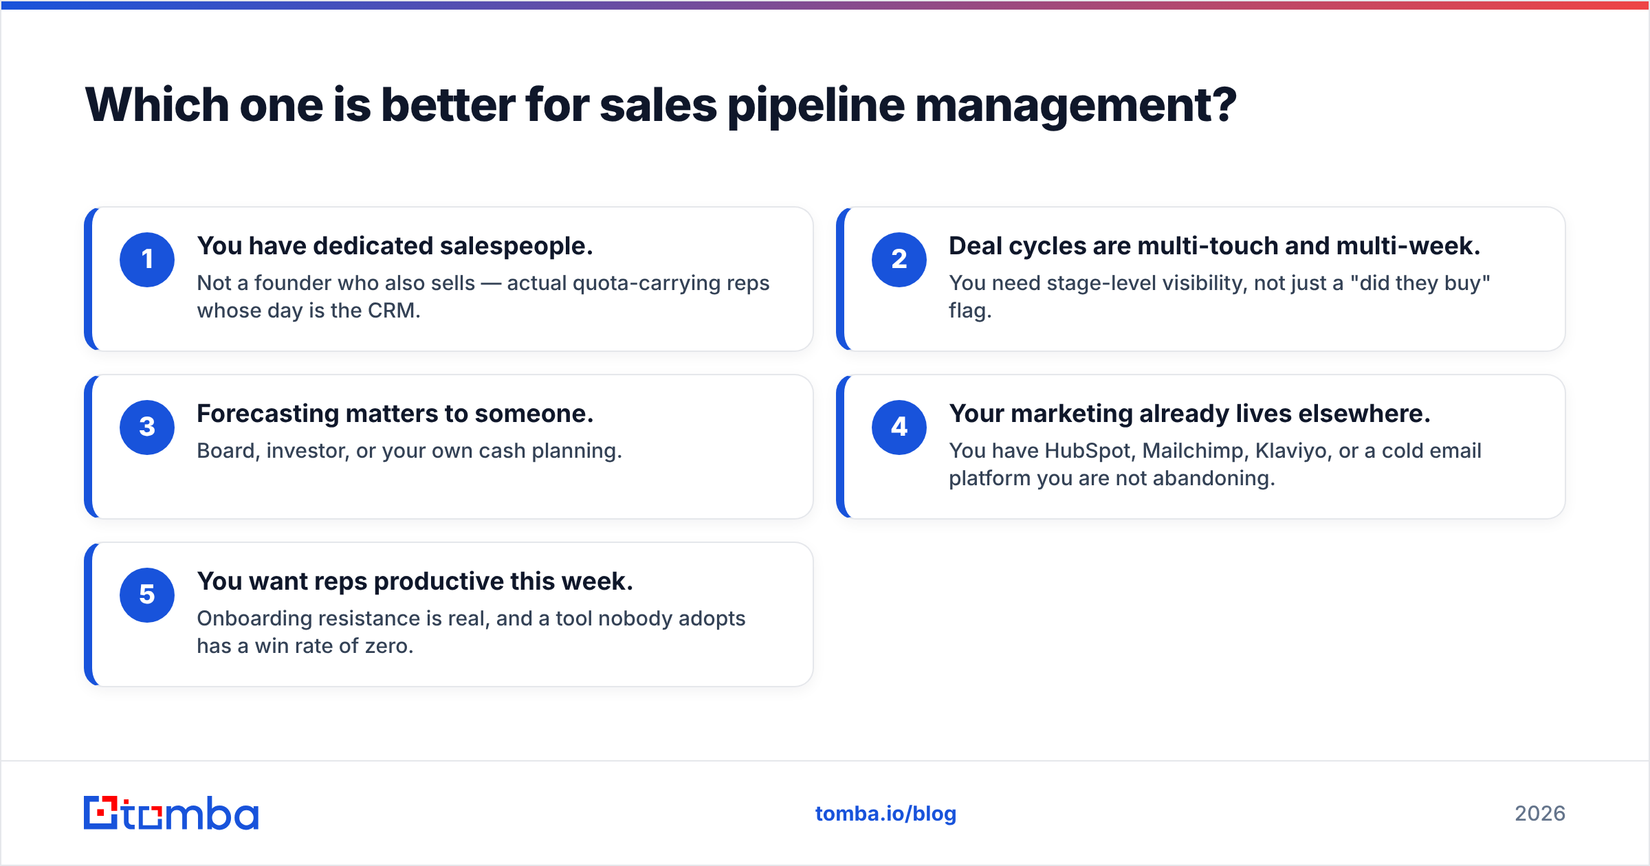Click the 2026 year text
The height and width of the screenshot is (866, 1650).
[1540, 814]
